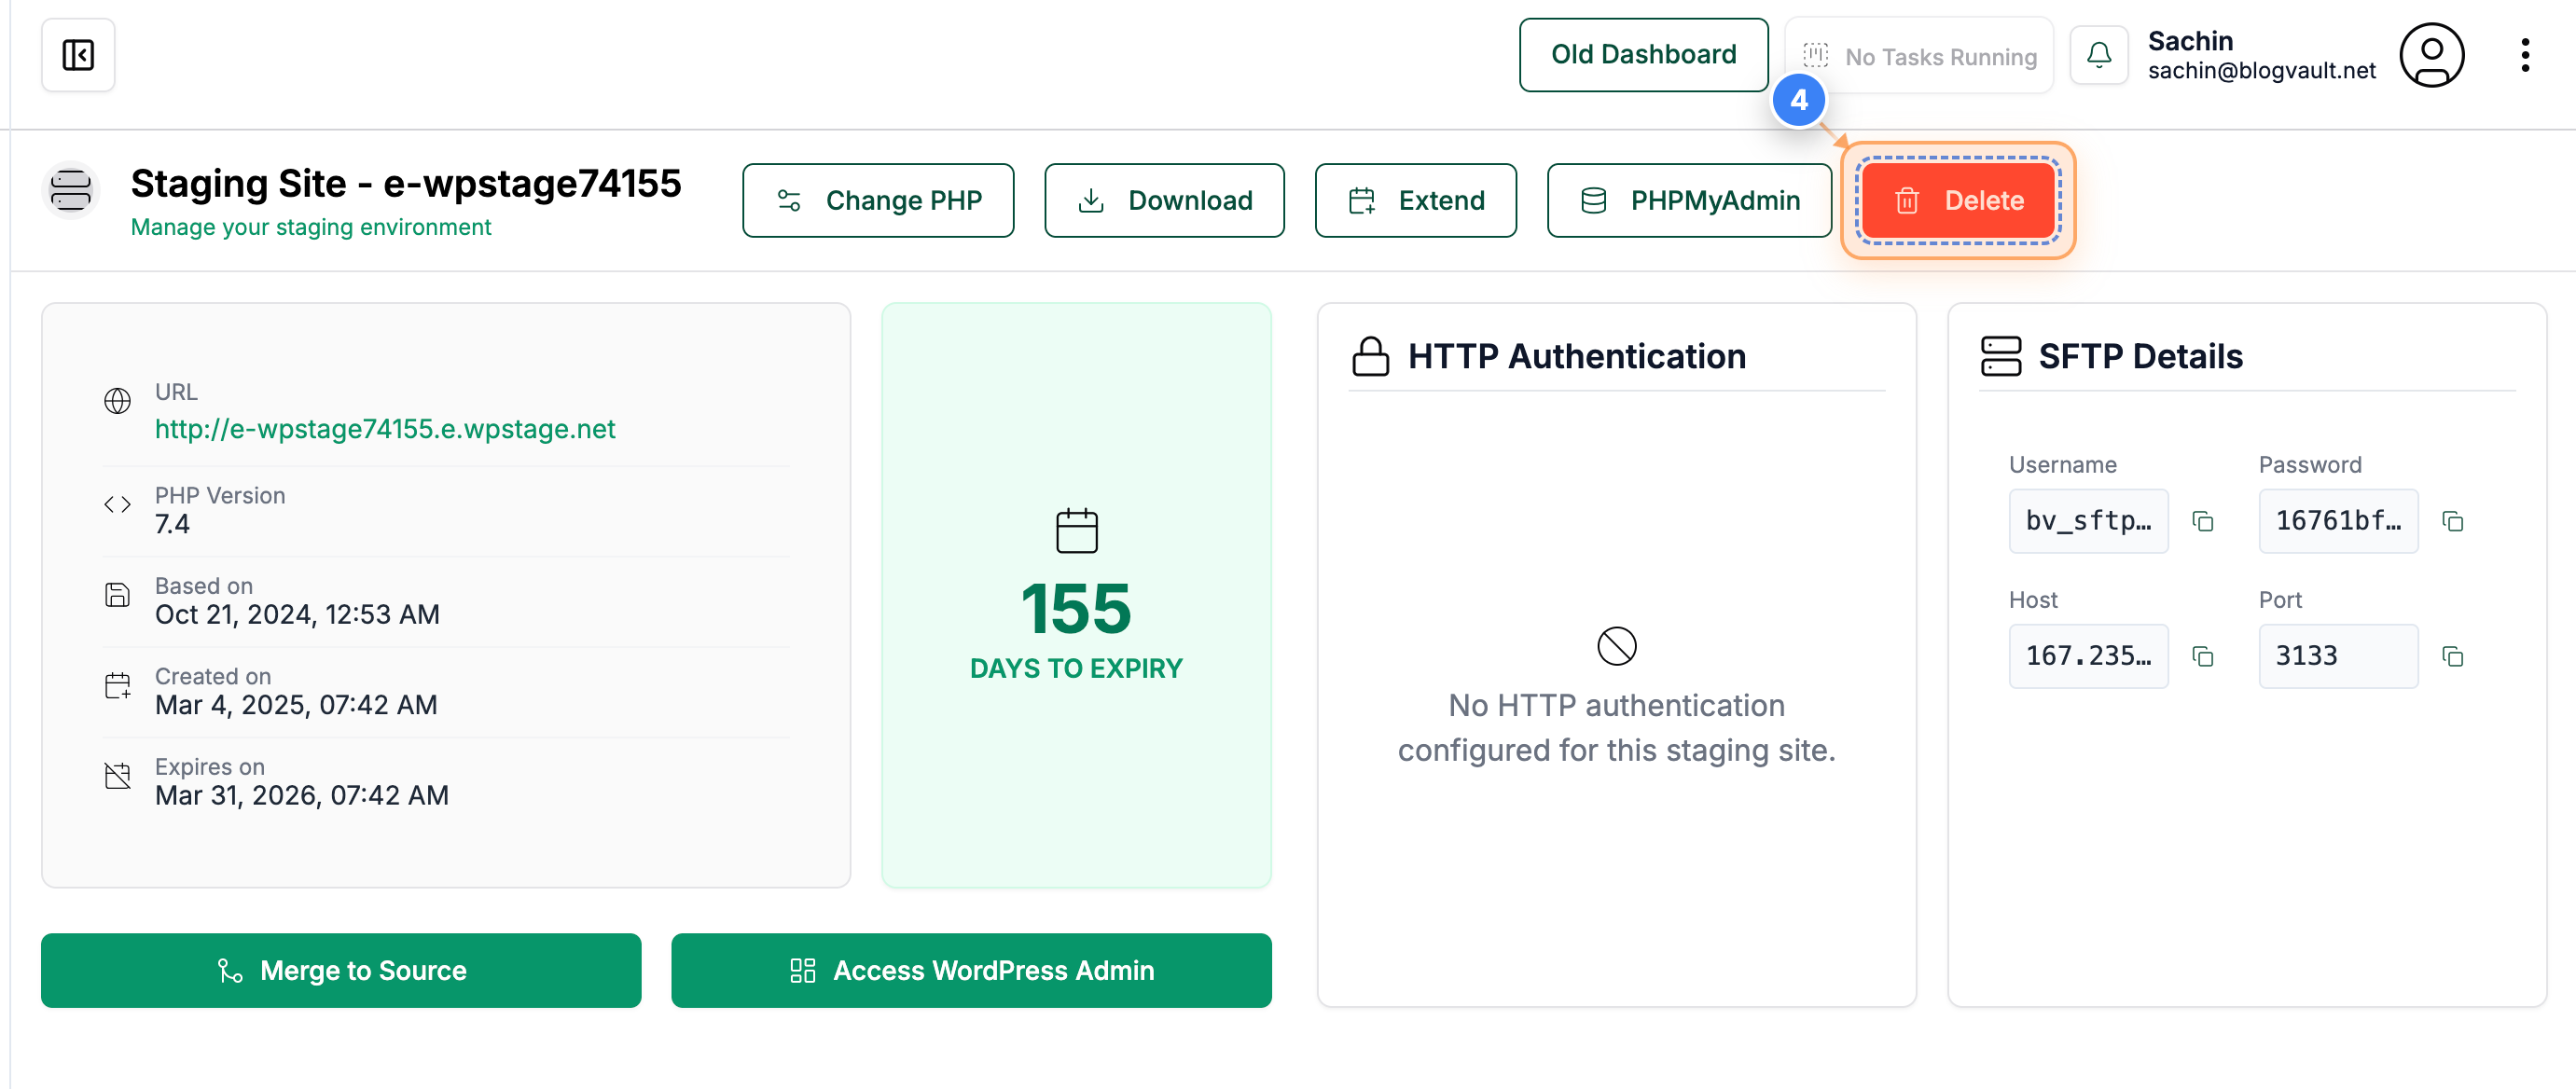2576x1089 pixels.
Task: Switch to the Old Dashboard
Action: tap(1643, 55)
